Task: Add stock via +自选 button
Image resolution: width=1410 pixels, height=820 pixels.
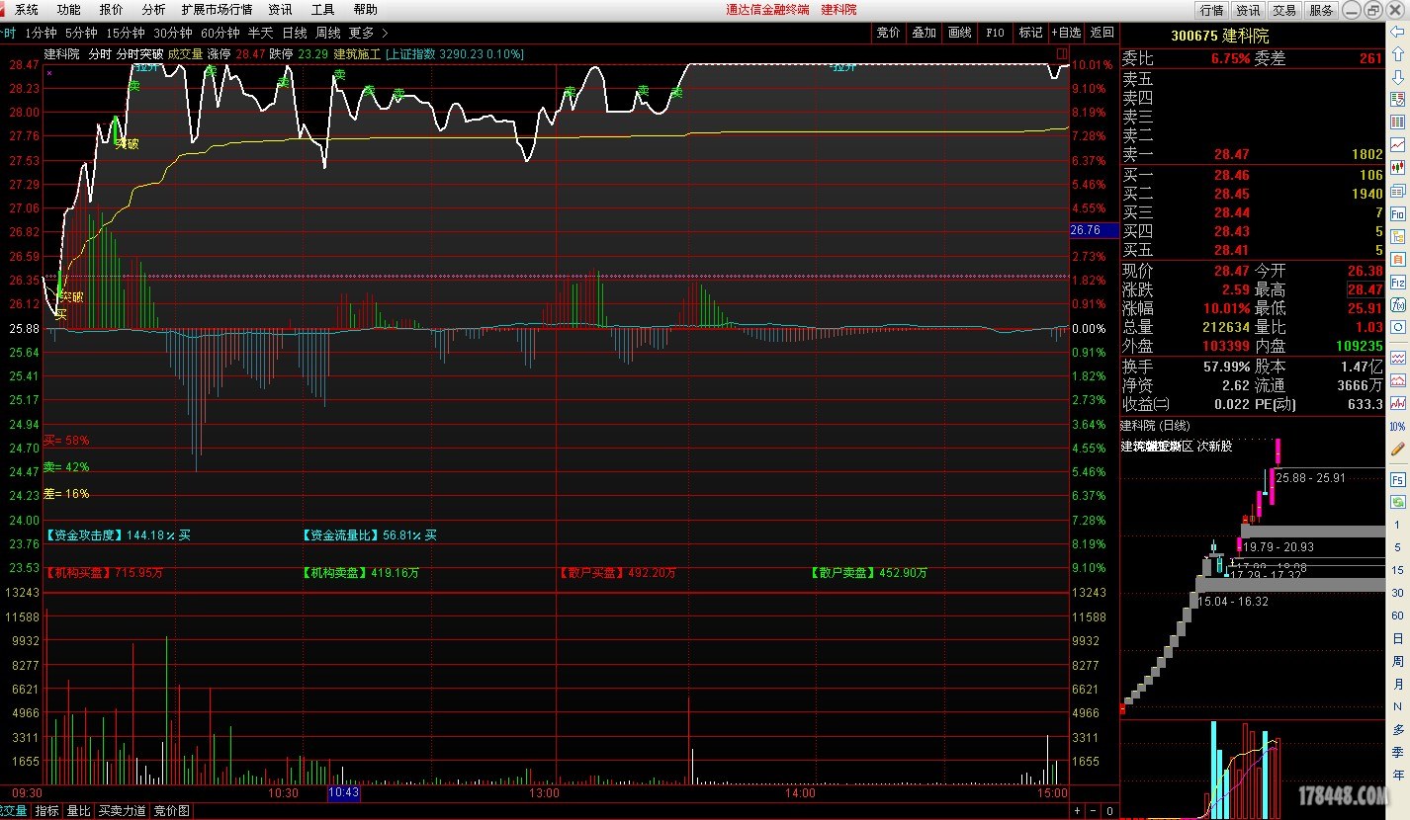Action: [x=1067, y=33]
